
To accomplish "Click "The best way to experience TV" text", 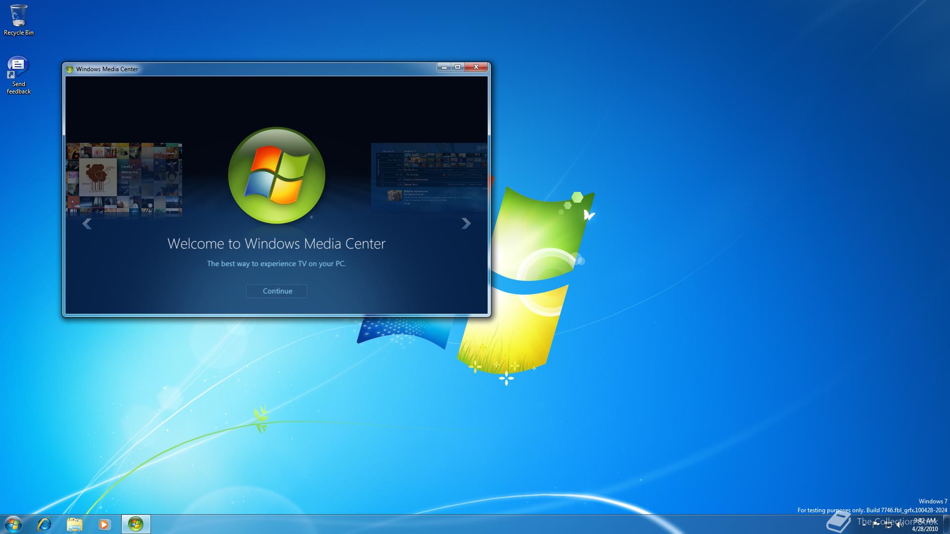I will (277, 264).
